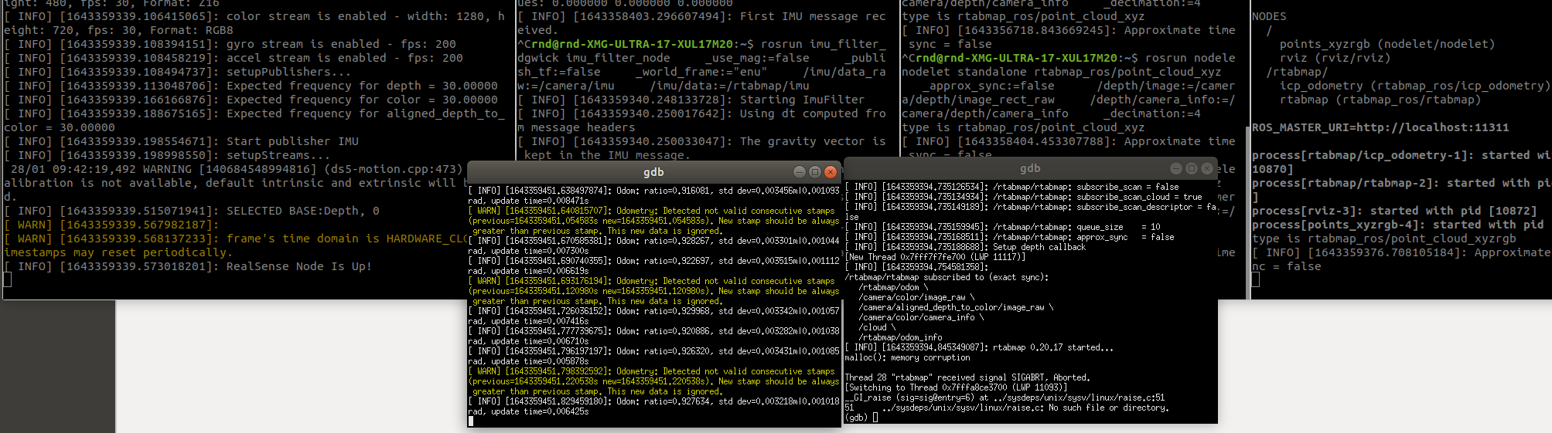Click the (gdb) prompt input line
The height and width of the screenshot is (433, 1552).
point(861,418)
